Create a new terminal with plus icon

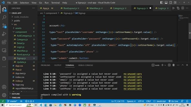click(x=162, y=65)
